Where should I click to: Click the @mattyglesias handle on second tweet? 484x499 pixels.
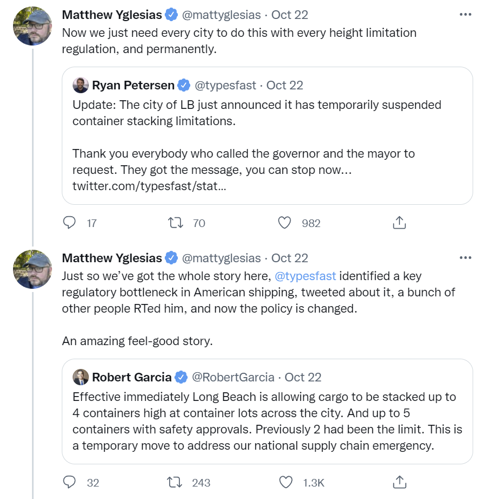[221, 258]
